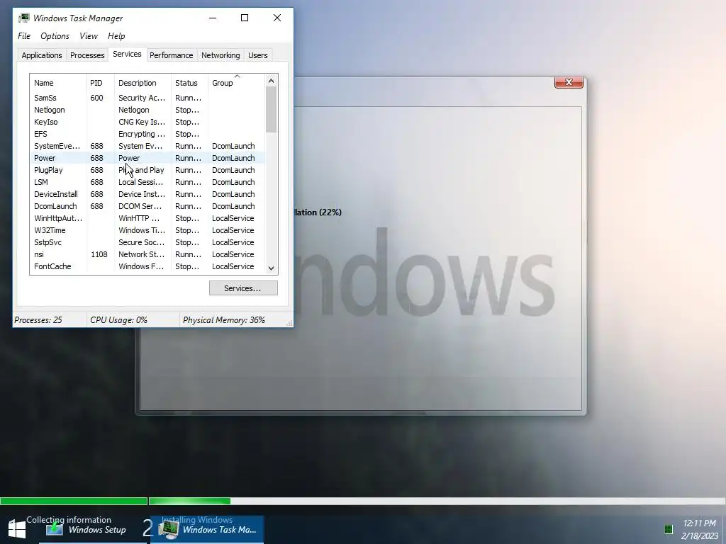
Task: Close the Task Manager window
Action: 277,18
